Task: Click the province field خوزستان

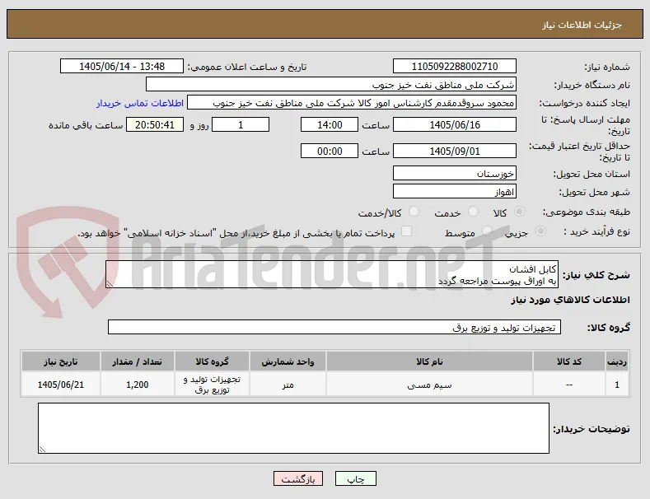Action: (x=455, y=173)
